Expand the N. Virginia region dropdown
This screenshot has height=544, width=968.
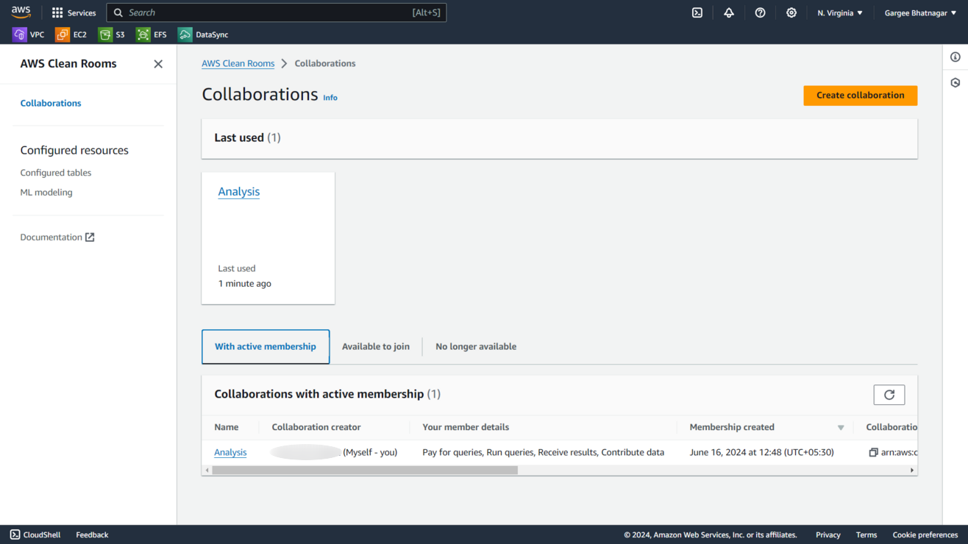(x=839, y=12)
